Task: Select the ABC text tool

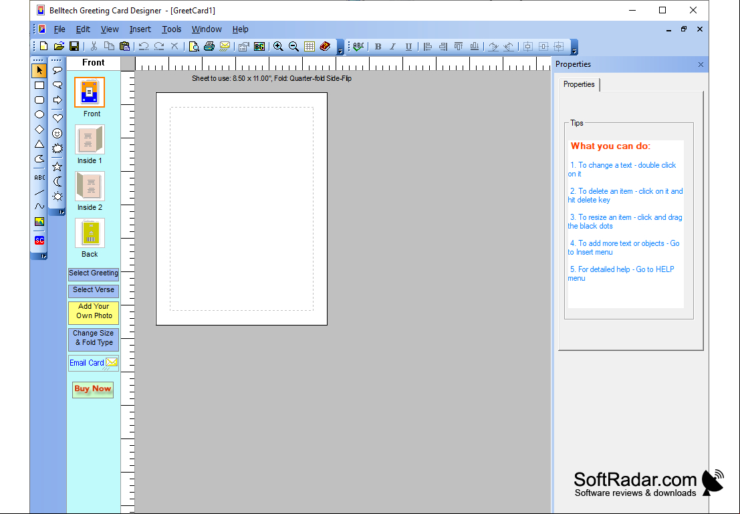Action: tap(39, 178)
